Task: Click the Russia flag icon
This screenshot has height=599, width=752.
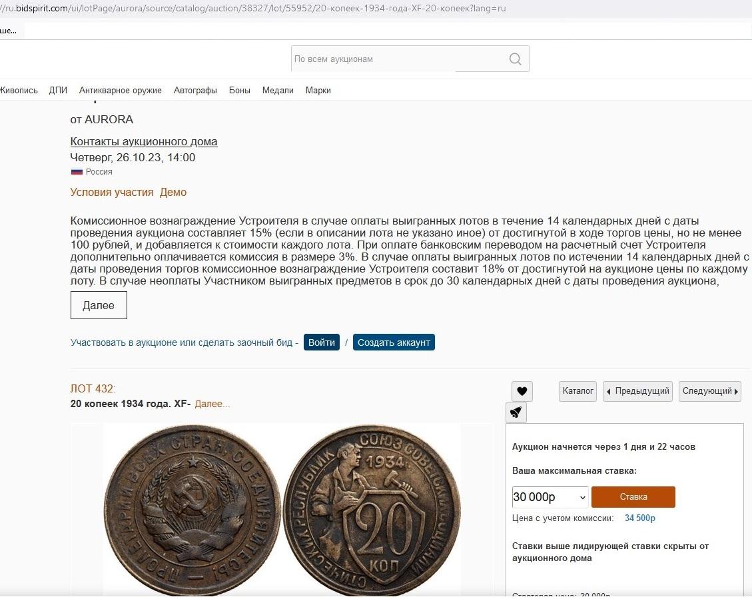Action: (x=77, y=172)
